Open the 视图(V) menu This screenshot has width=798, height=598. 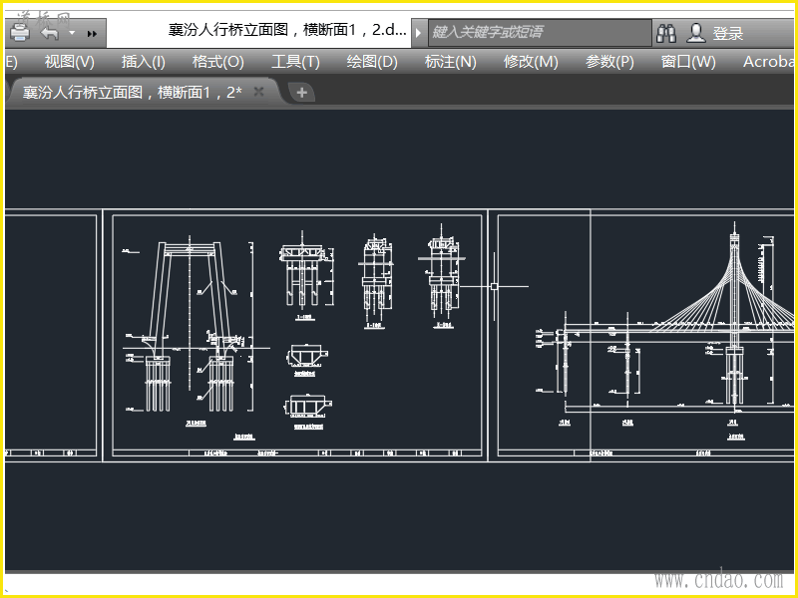pyautogui.click(x=69, y=62)
